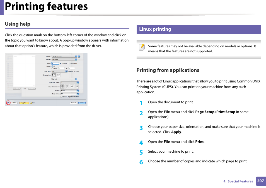Click '1 of 1' preview page counter

[25, 89]
